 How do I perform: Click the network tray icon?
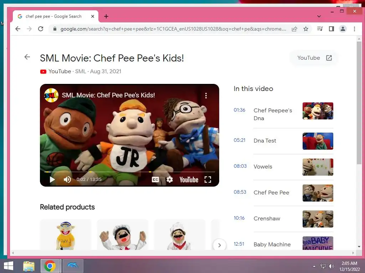click(x=323, y=266)
